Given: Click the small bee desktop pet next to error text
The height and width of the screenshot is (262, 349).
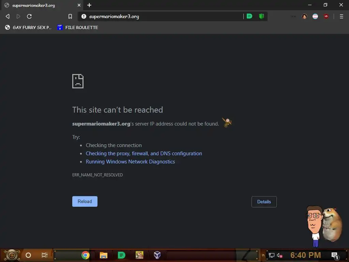Looking at the screenshot, I should pos(227,122).
